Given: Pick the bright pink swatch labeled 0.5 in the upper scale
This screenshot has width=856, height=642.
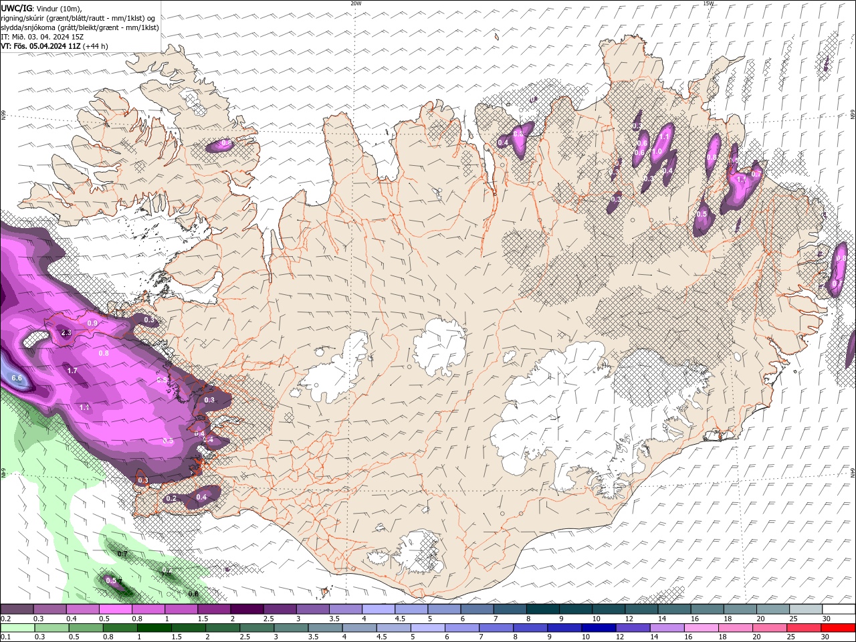Looking at the screenshot, I should click(115, 609).
